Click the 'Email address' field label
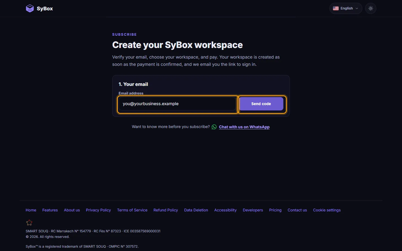Image resolution: width=402 pixels, height=251 pixels. pos(131,93)
